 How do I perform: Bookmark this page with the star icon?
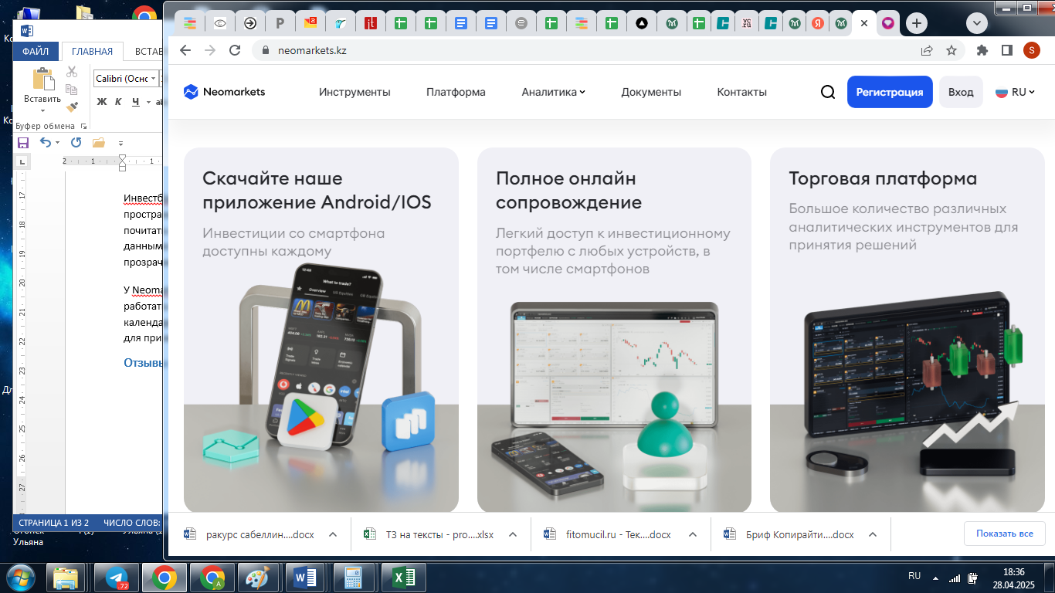tap(951, 50)
